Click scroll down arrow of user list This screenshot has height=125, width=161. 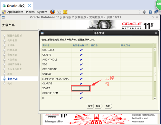[155, 98]
